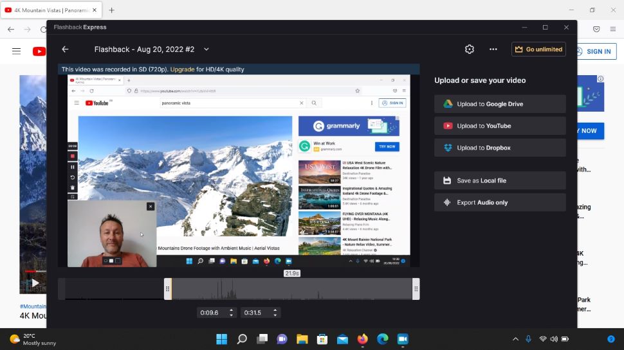This screenshot has height=350, width=624.
Task: Go back with the arrow icon
Action: pos(65,49)
